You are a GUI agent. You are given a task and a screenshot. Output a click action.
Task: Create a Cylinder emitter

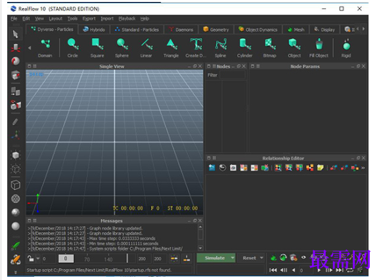pos(245,48)
